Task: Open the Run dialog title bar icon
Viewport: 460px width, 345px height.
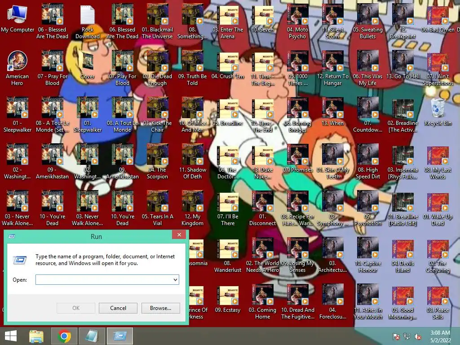Action: coord(12,236)
